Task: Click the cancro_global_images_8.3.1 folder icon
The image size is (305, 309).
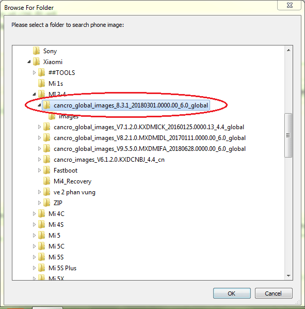Action: click(x=47, y=105)
